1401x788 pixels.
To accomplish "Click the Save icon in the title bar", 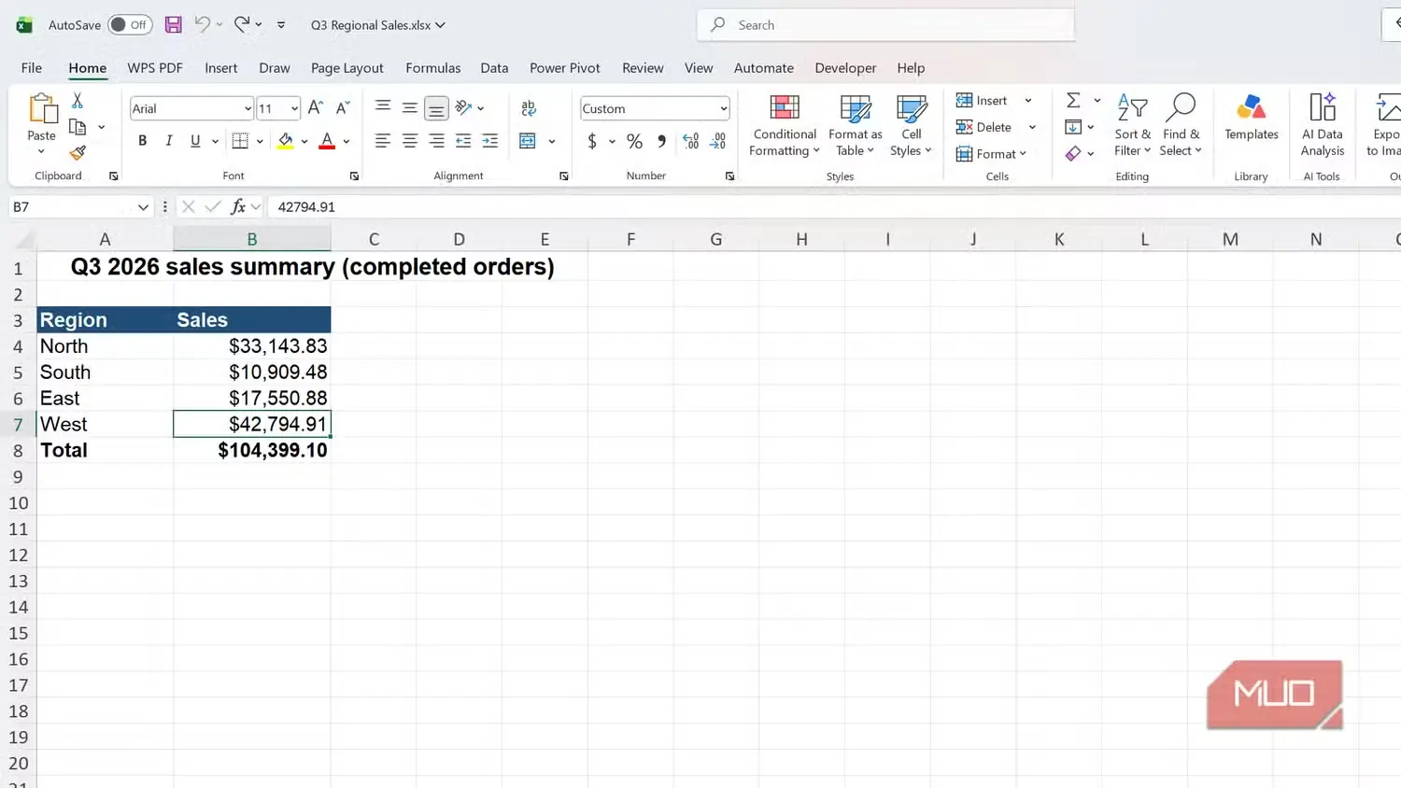I will pos(173,25).
